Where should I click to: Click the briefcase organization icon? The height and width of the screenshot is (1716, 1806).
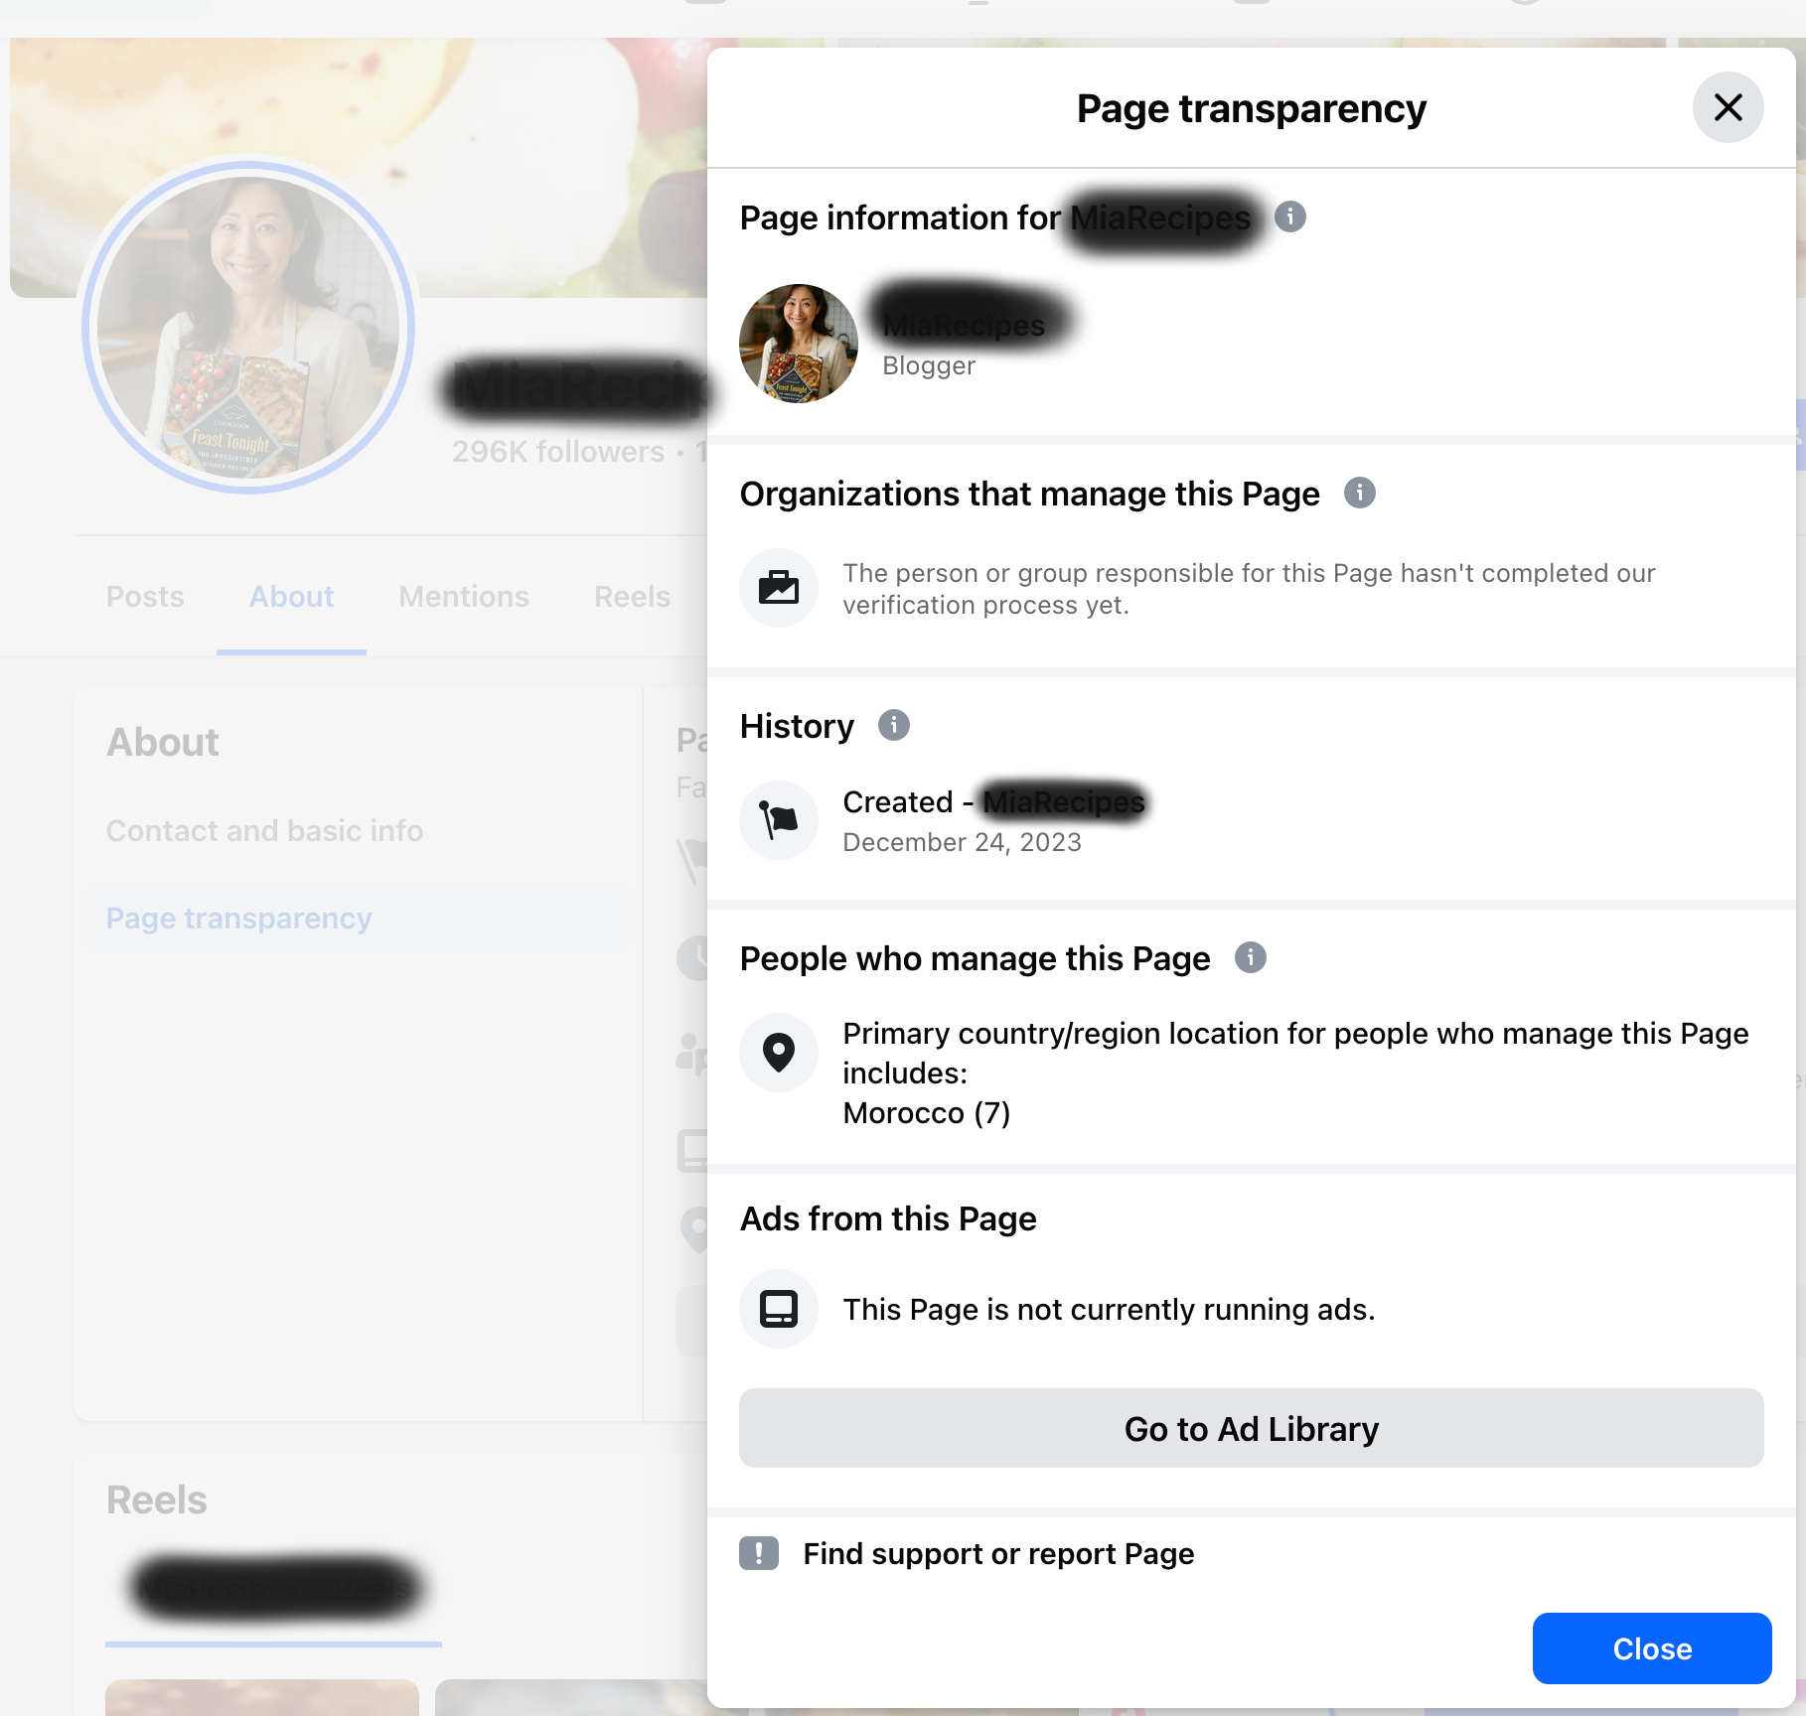click(x=779, y=588)
